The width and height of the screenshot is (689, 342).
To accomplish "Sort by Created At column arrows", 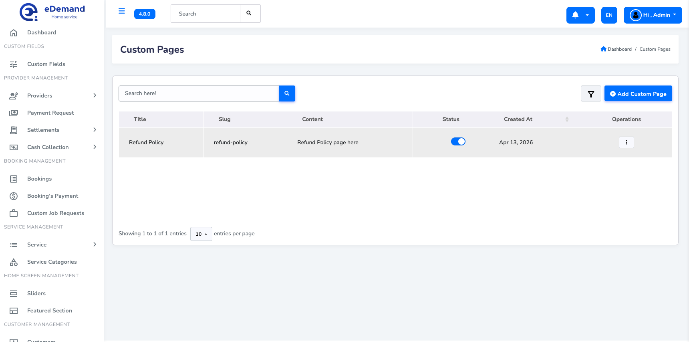I will tap(567, 119).
